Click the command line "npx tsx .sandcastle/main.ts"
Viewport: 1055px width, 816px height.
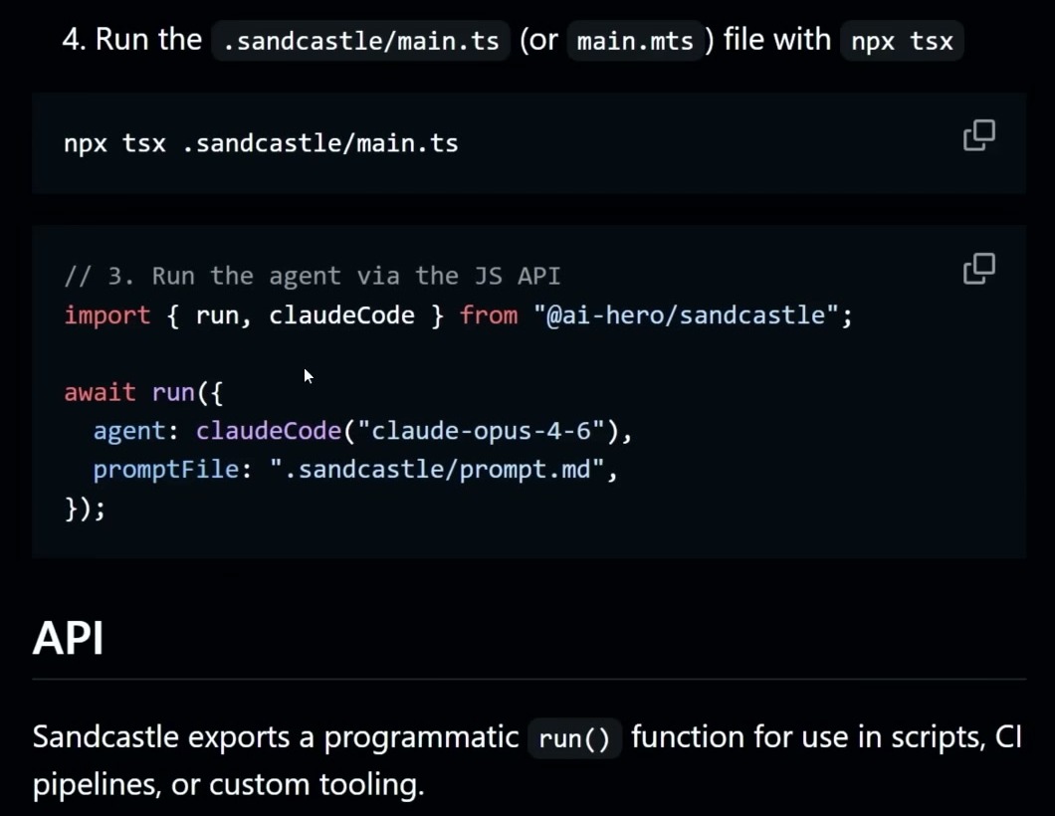click(x=261, y=143)
